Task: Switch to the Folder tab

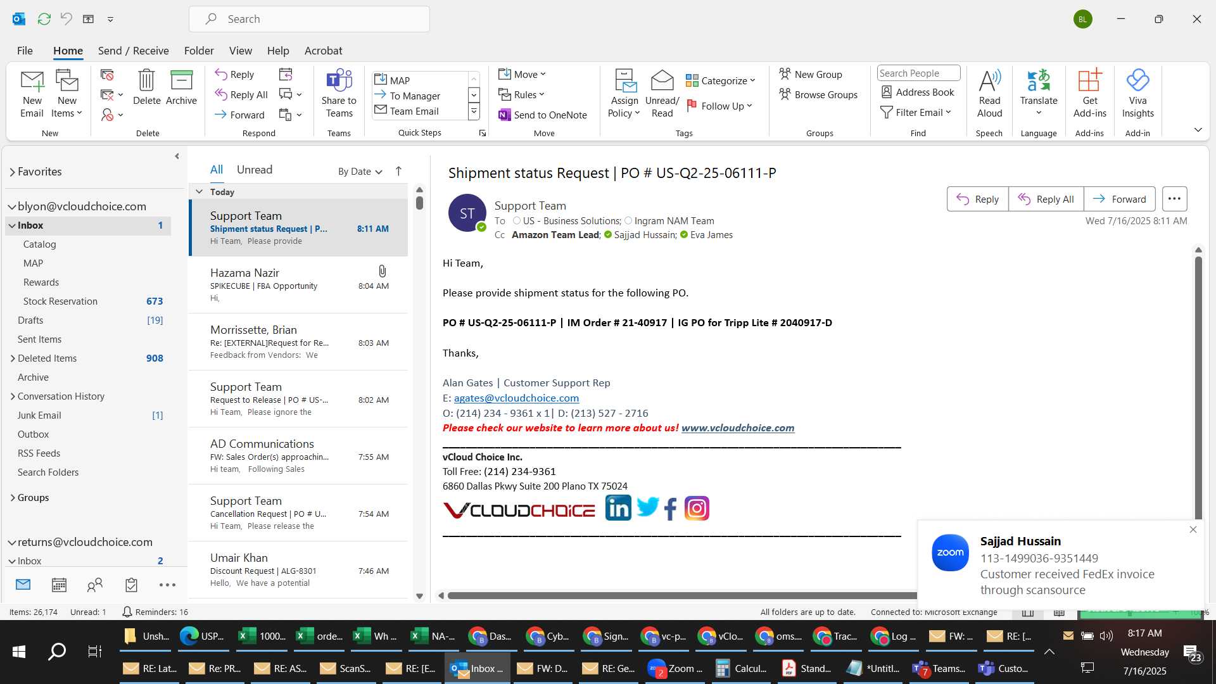Action: coord(199,51)
